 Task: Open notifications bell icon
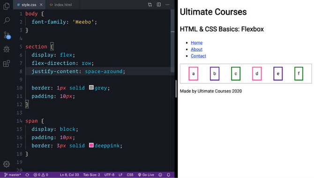(168, 175)
